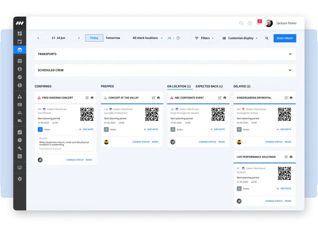Open the dollar finance icon in sidebar
The image size is (318, 227).
(x=20, y=85)
